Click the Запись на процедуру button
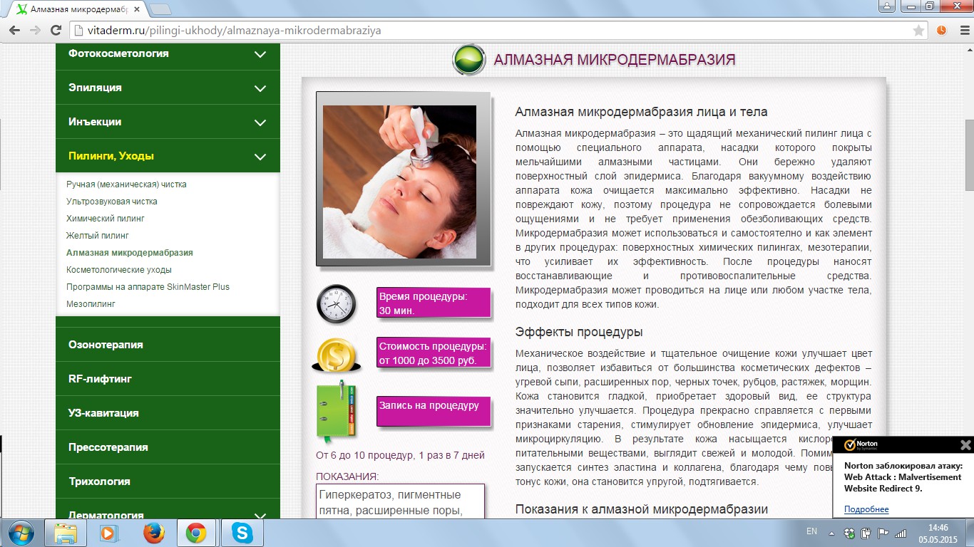The image size is (974, 547). pos(433,411)
